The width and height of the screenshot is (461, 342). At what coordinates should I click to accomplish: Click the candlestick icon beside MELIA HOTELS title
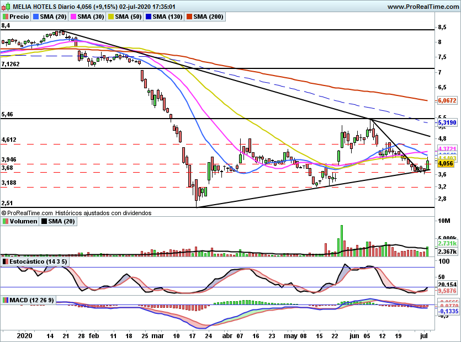coord(7,6)
